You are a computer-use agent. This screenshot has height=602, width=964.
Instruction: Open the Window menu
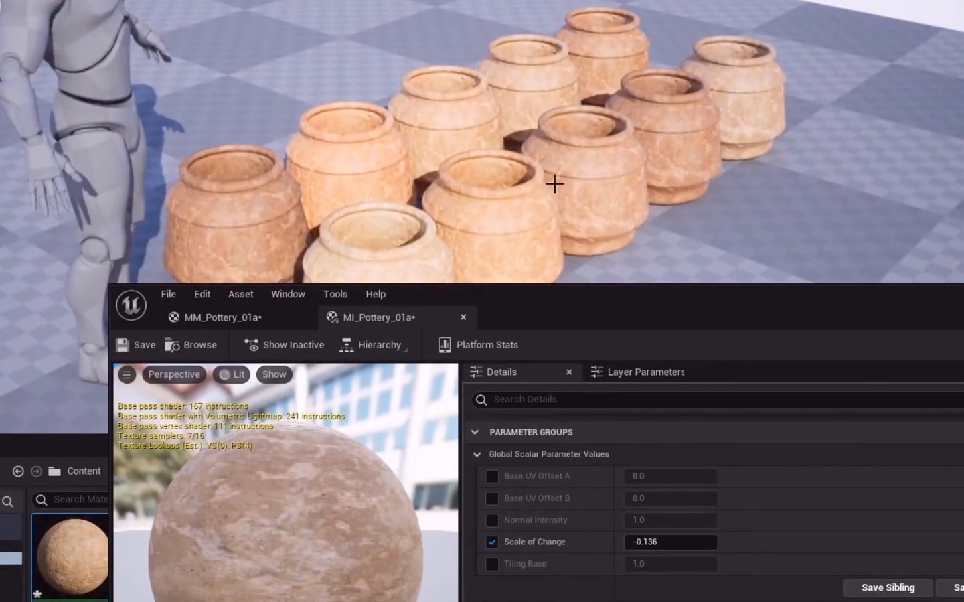click(x=288, y=294)
